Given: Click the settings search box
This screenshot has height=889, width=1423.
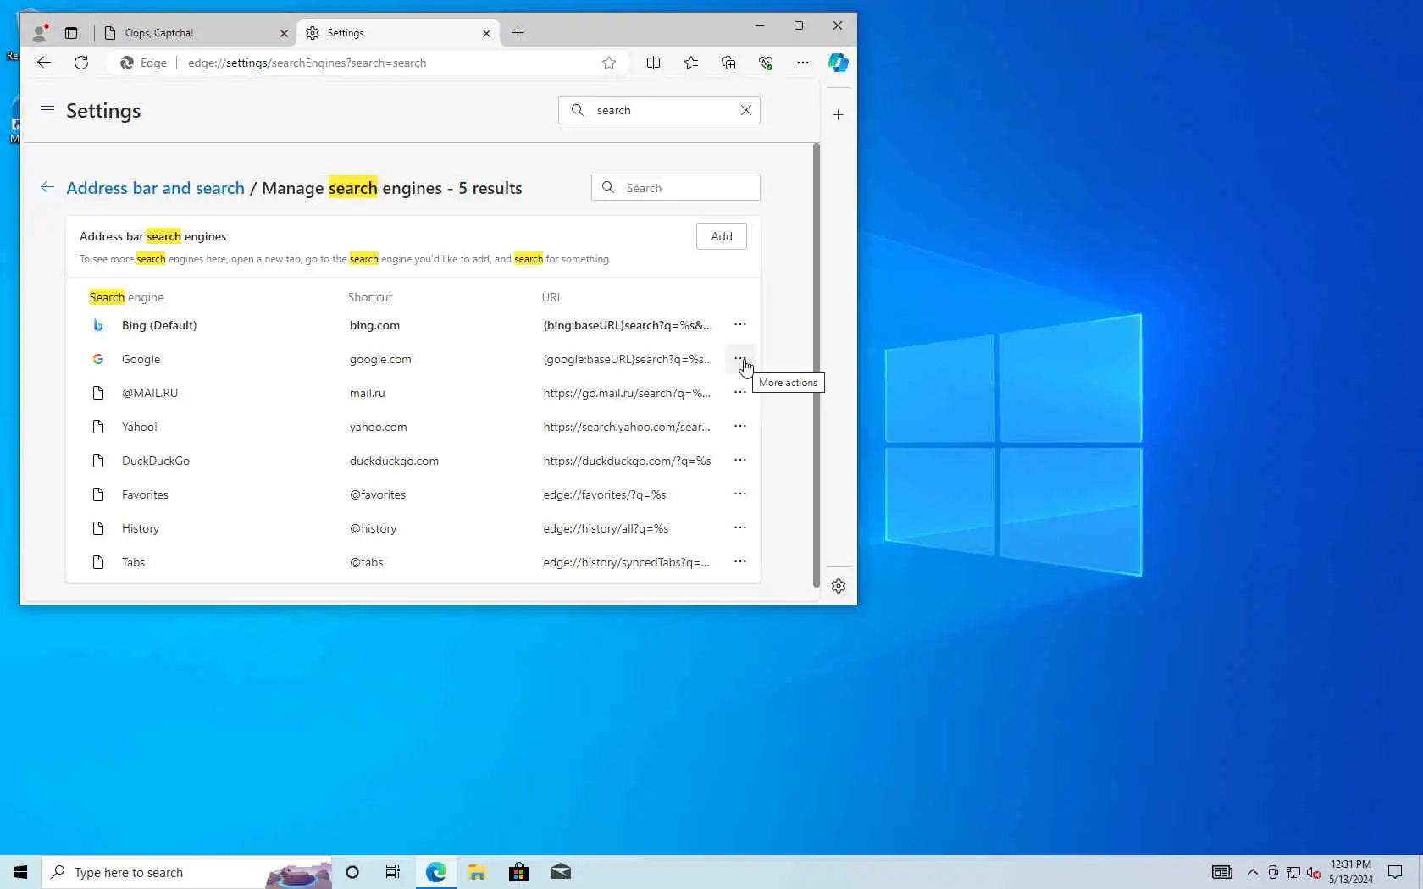Looking at the screenshot, I should tap(659, 110).
